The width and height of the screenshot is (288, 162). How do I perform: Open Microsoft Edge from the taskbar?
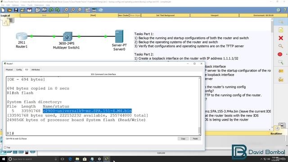70,159
